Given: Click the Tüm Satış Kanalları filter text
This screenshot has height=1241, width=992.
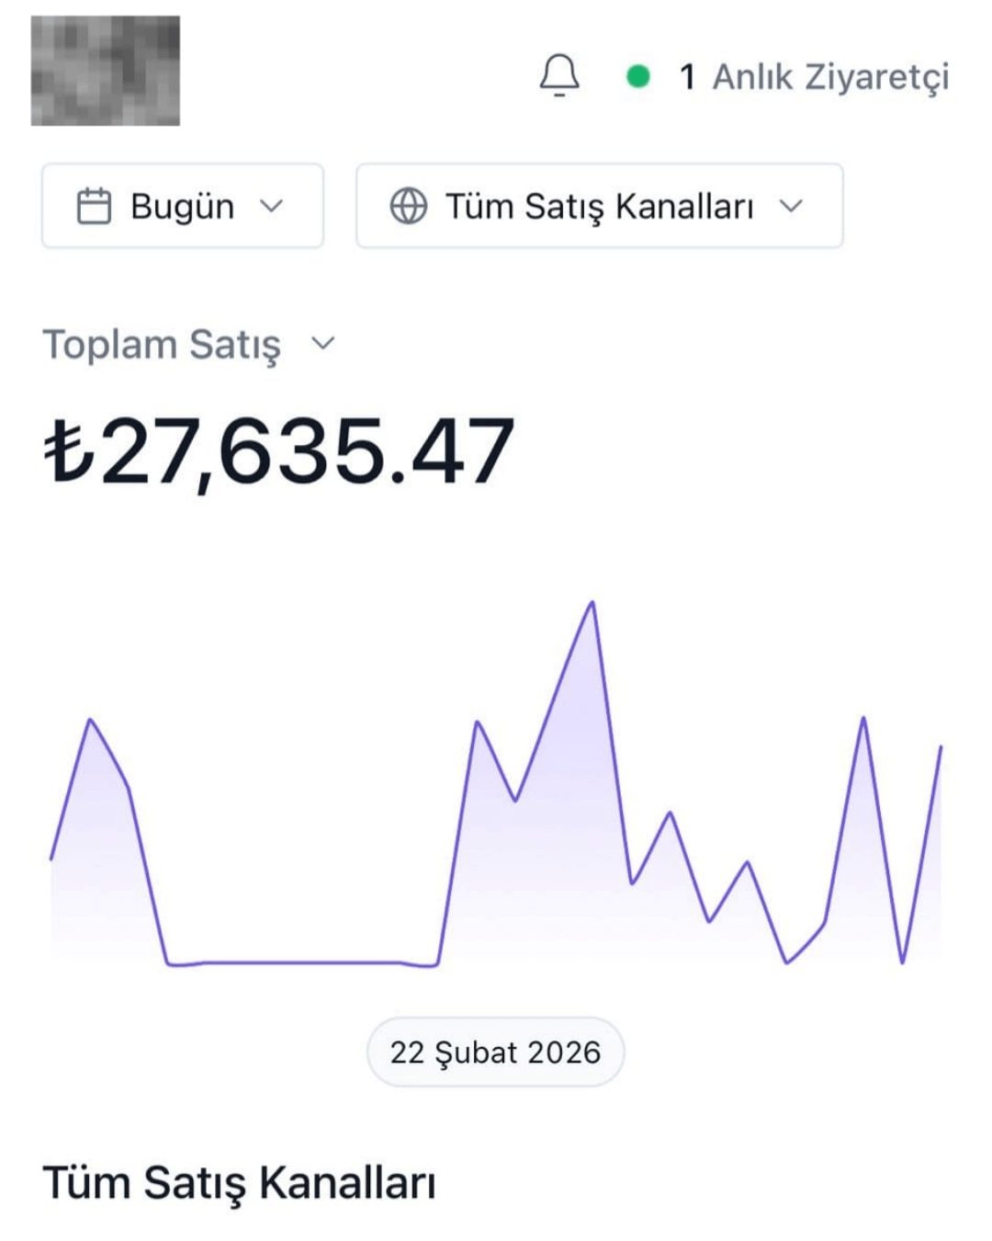Looking at the screenshot, I should coord(599,206).
